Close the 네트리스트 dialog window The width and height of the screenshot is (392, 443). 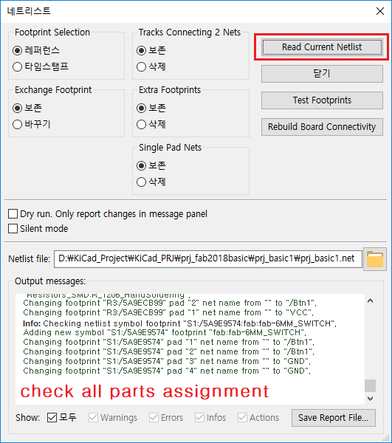pos(380,11)
